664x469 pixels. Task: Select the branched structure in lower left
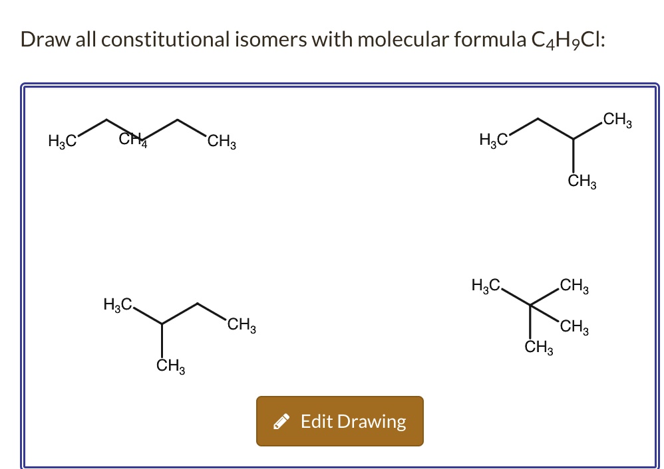(173, 326)
